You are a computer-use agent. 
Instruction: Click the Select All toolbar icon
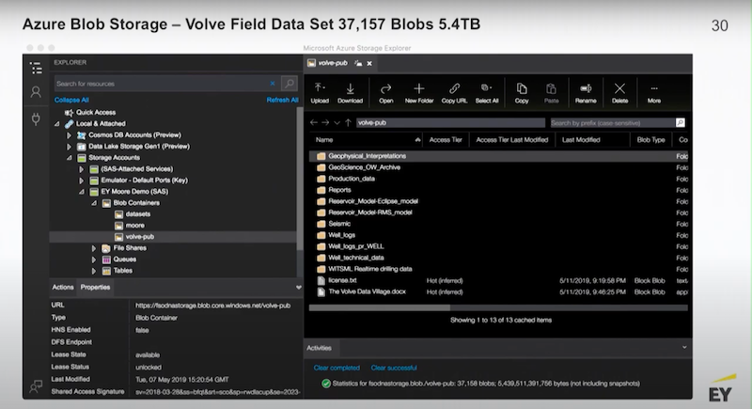coord(486,88)
